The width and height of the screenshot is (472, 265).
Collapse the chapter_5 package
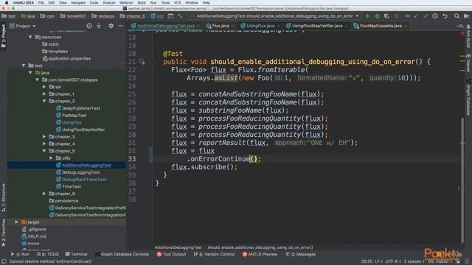44,151
